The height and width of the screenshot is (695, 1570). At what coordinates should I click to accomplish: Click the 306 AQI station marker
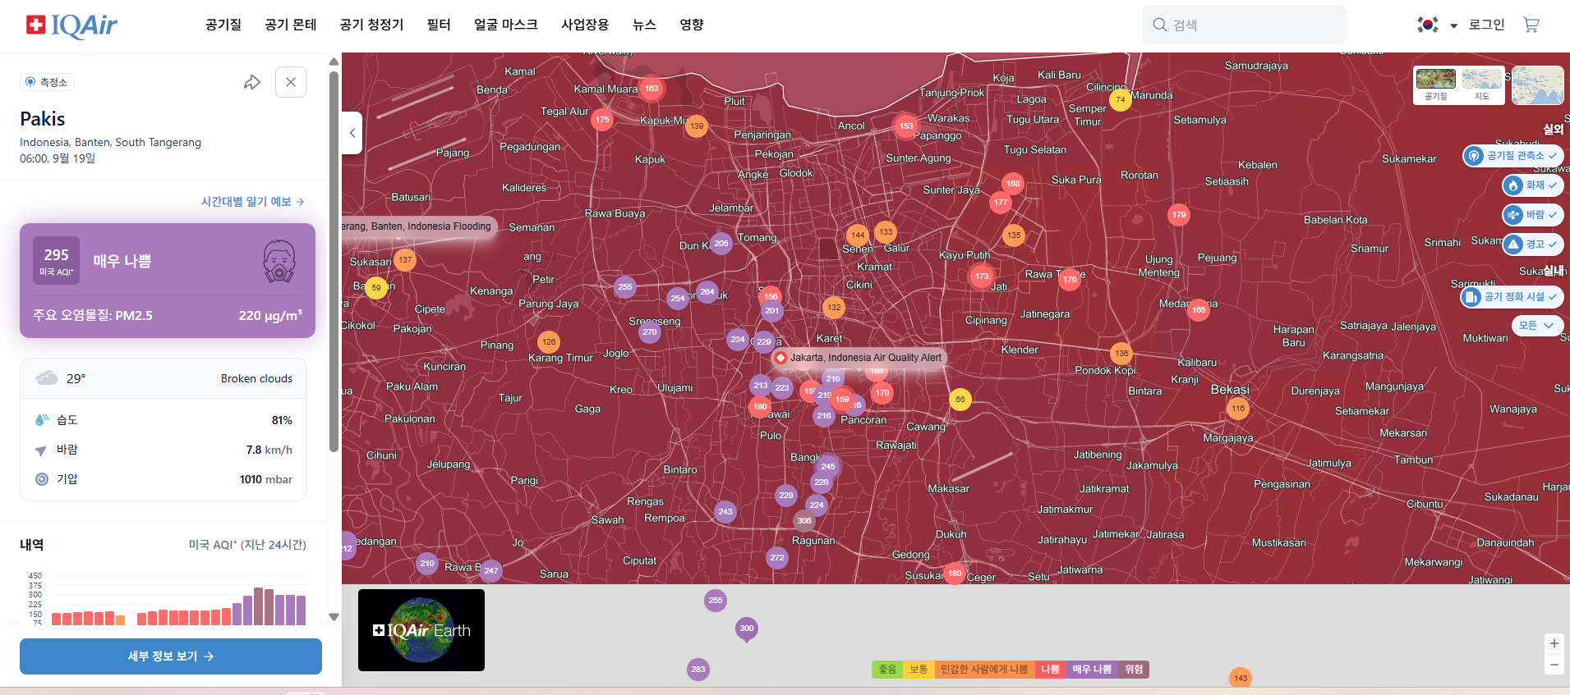coord(803,520)
